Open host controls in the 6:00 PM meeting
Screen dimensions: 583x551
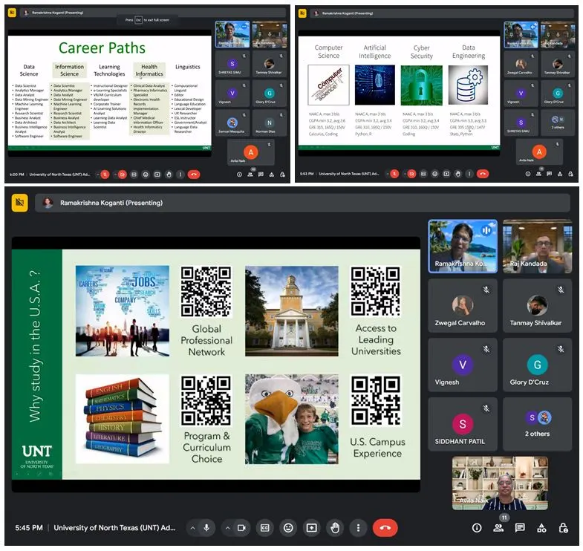point(282,175)
